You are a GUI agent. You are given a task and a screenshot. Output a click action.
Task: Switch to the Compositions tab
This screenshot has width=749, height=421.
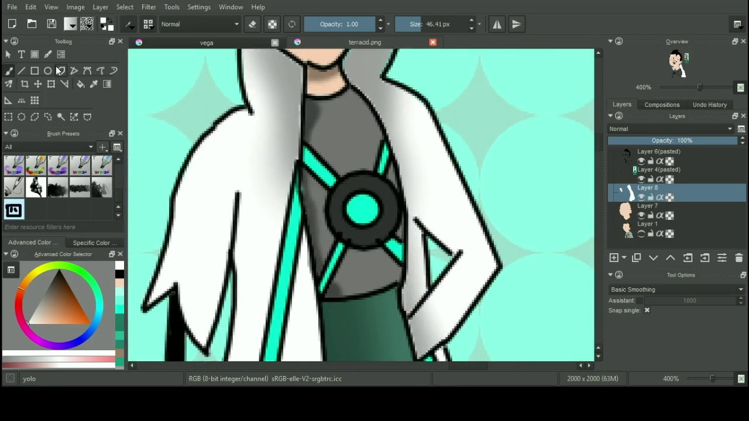point(662,105)
